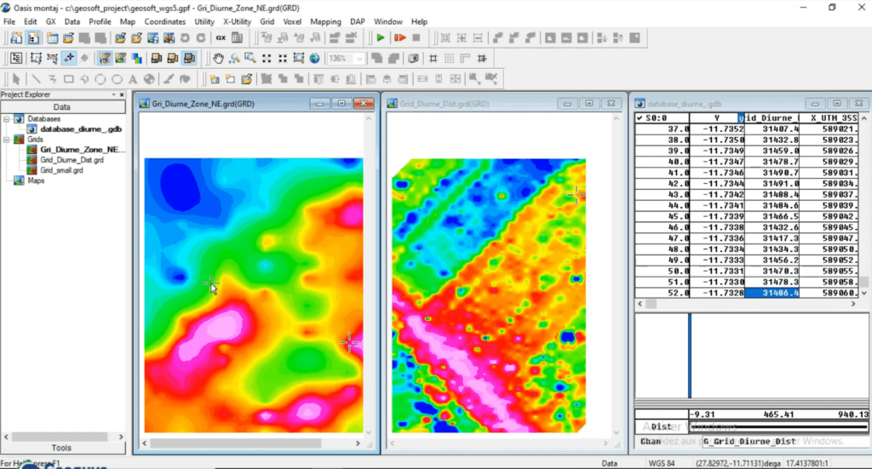
Task: Select the text annotation A tool
Action: pyautogui.click(x=133, y=79)
